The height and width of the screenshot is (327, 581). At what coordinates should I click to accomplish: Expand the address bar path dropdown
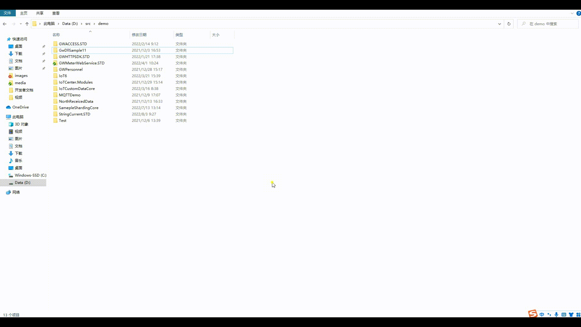point(499,24)
